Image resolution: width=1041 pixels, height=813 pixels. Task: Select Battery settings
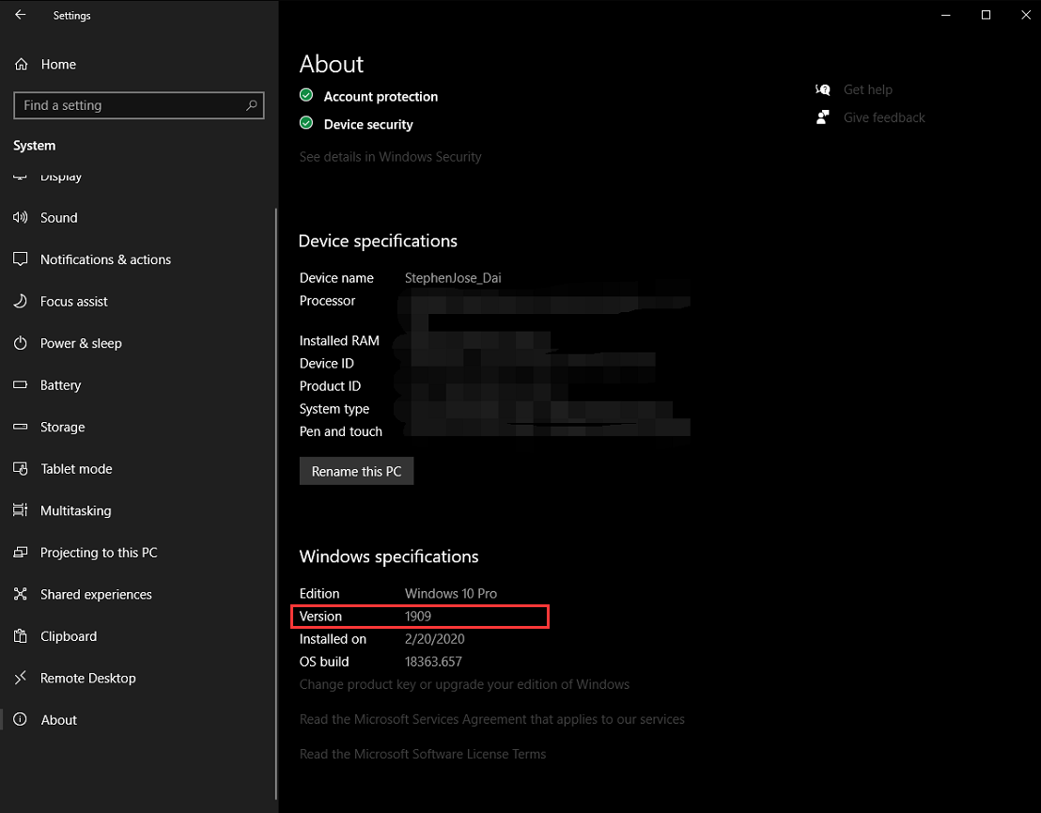coord(60,384)
